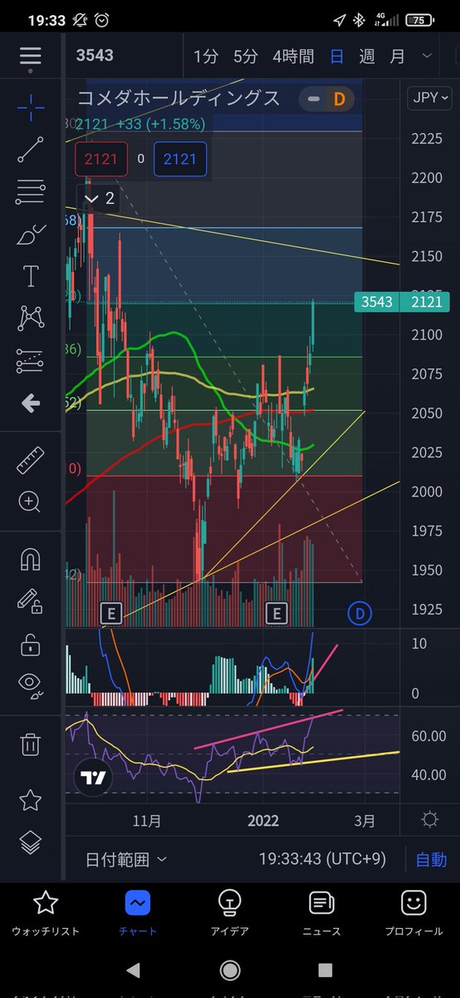The height and width of the screenshot is (998, 460).
Task: Expand more timeframes dropdown arrow
Action: tap(428, 56)
